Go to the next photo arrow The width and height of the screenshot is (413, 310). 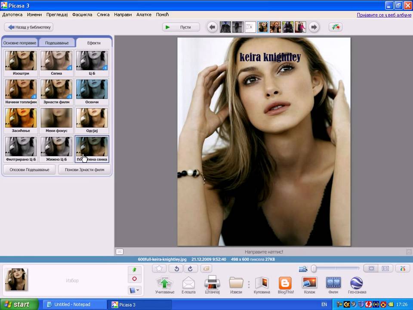point(314,27)
